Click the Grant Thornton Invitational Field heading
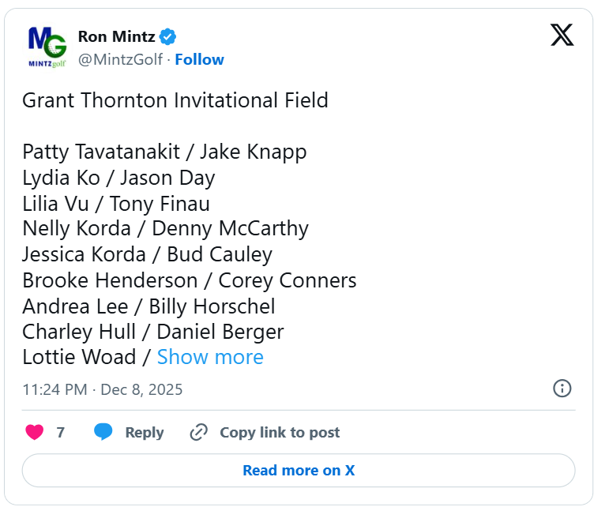 pyautogui.click(x=175, y=100)
